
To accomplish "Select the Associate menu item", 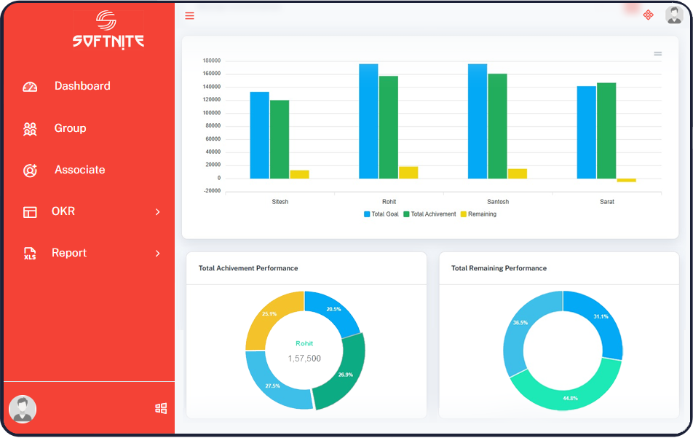I will pos(79,170).
